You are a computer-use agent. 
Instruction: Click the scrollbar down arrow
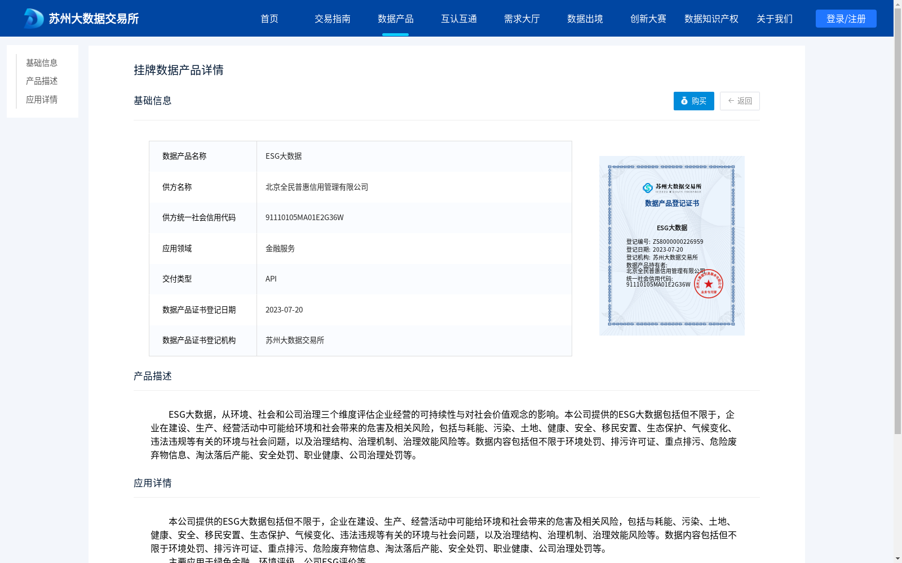click(x=898, y=559)
